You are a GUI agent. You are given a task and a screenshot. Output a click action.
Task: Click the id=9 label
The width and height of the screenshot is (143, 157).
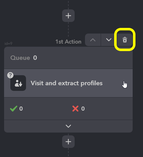coord(8,44)
